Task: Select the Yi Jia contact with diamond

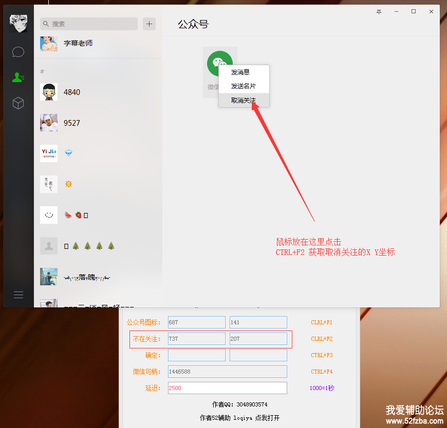Action: click(98, 153)
